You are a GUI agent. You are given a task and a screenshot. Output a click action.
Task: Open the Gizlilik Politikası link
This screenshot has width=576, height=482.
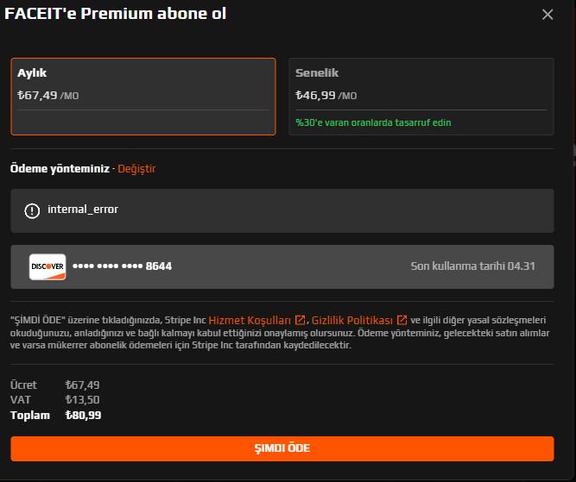coord(352,320)
